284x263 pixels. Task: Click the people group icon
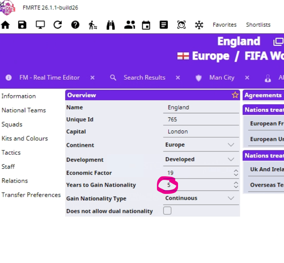click(129, 25)
